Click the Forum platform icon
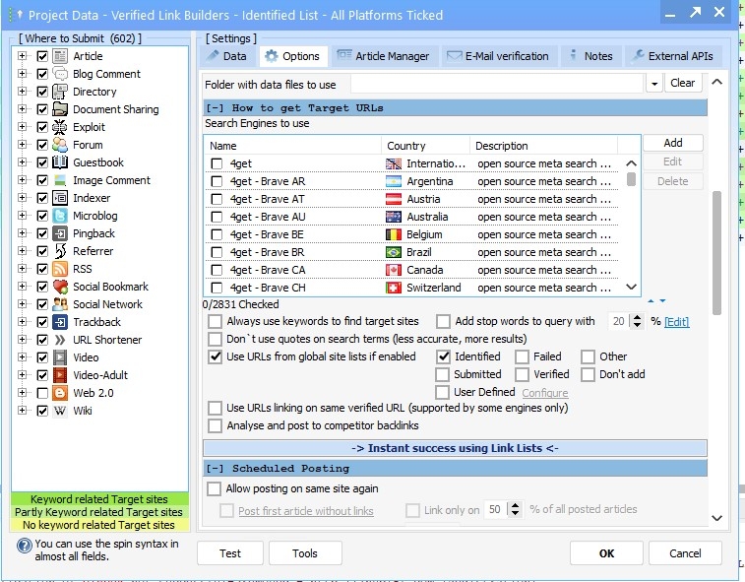The image size is (745, 582). coord(60,145)
